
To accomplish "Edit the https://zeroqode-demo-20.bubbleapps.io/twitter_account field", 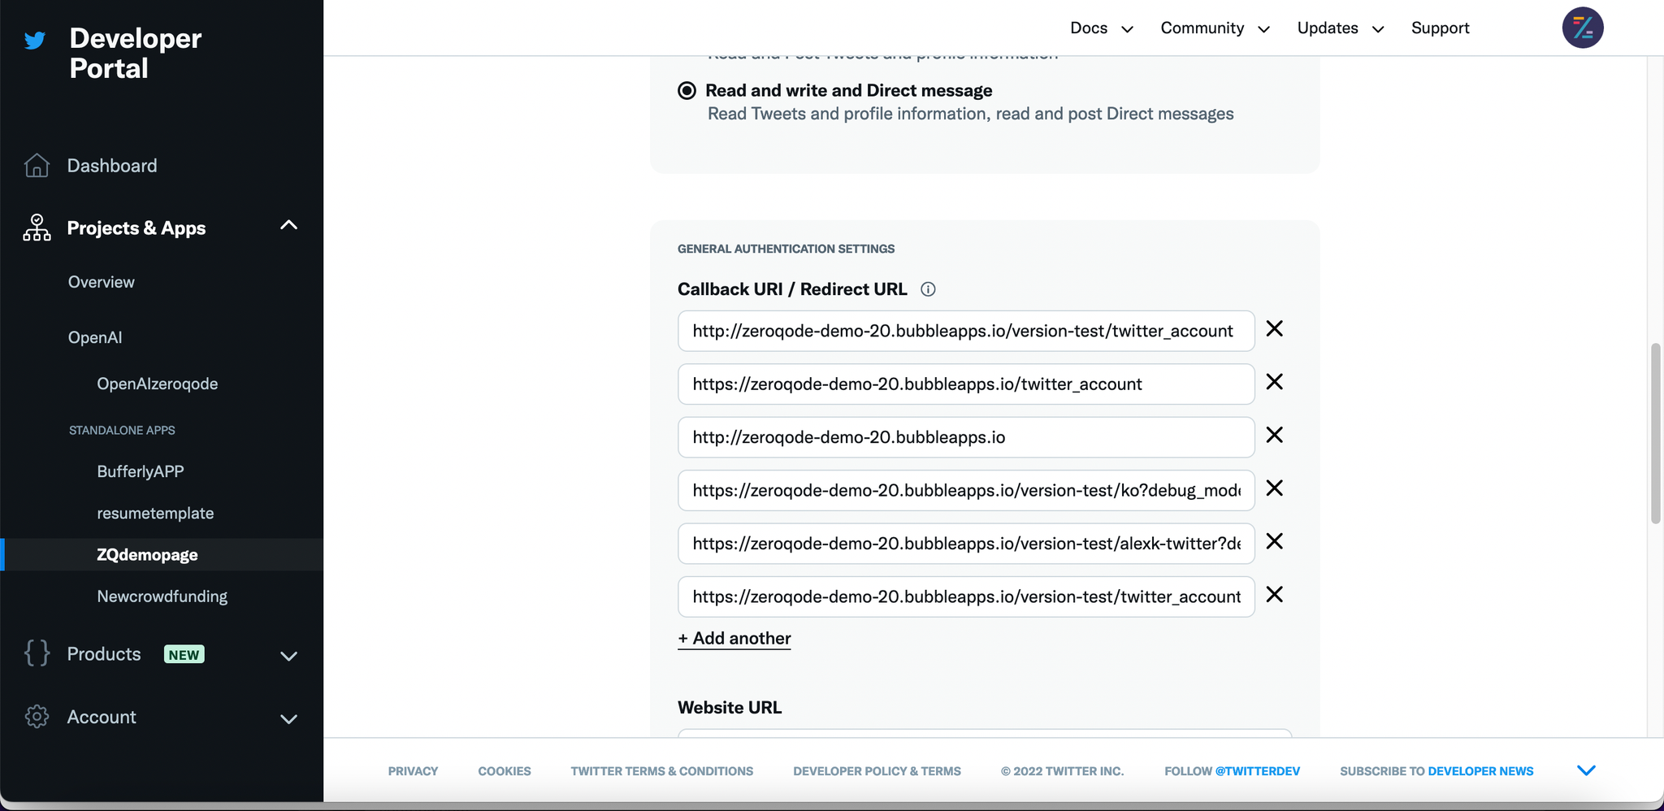I will click(x=966, y=384).
